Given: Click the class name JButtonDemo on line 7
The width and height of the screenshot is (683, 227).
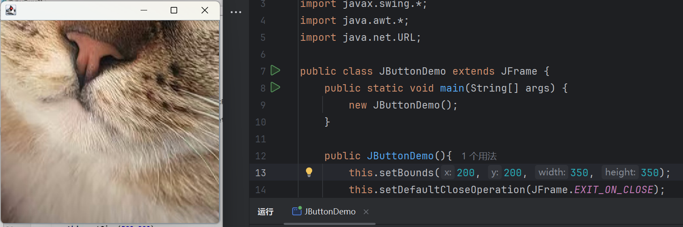Looking at the screenshot, I should pos(412,71).
